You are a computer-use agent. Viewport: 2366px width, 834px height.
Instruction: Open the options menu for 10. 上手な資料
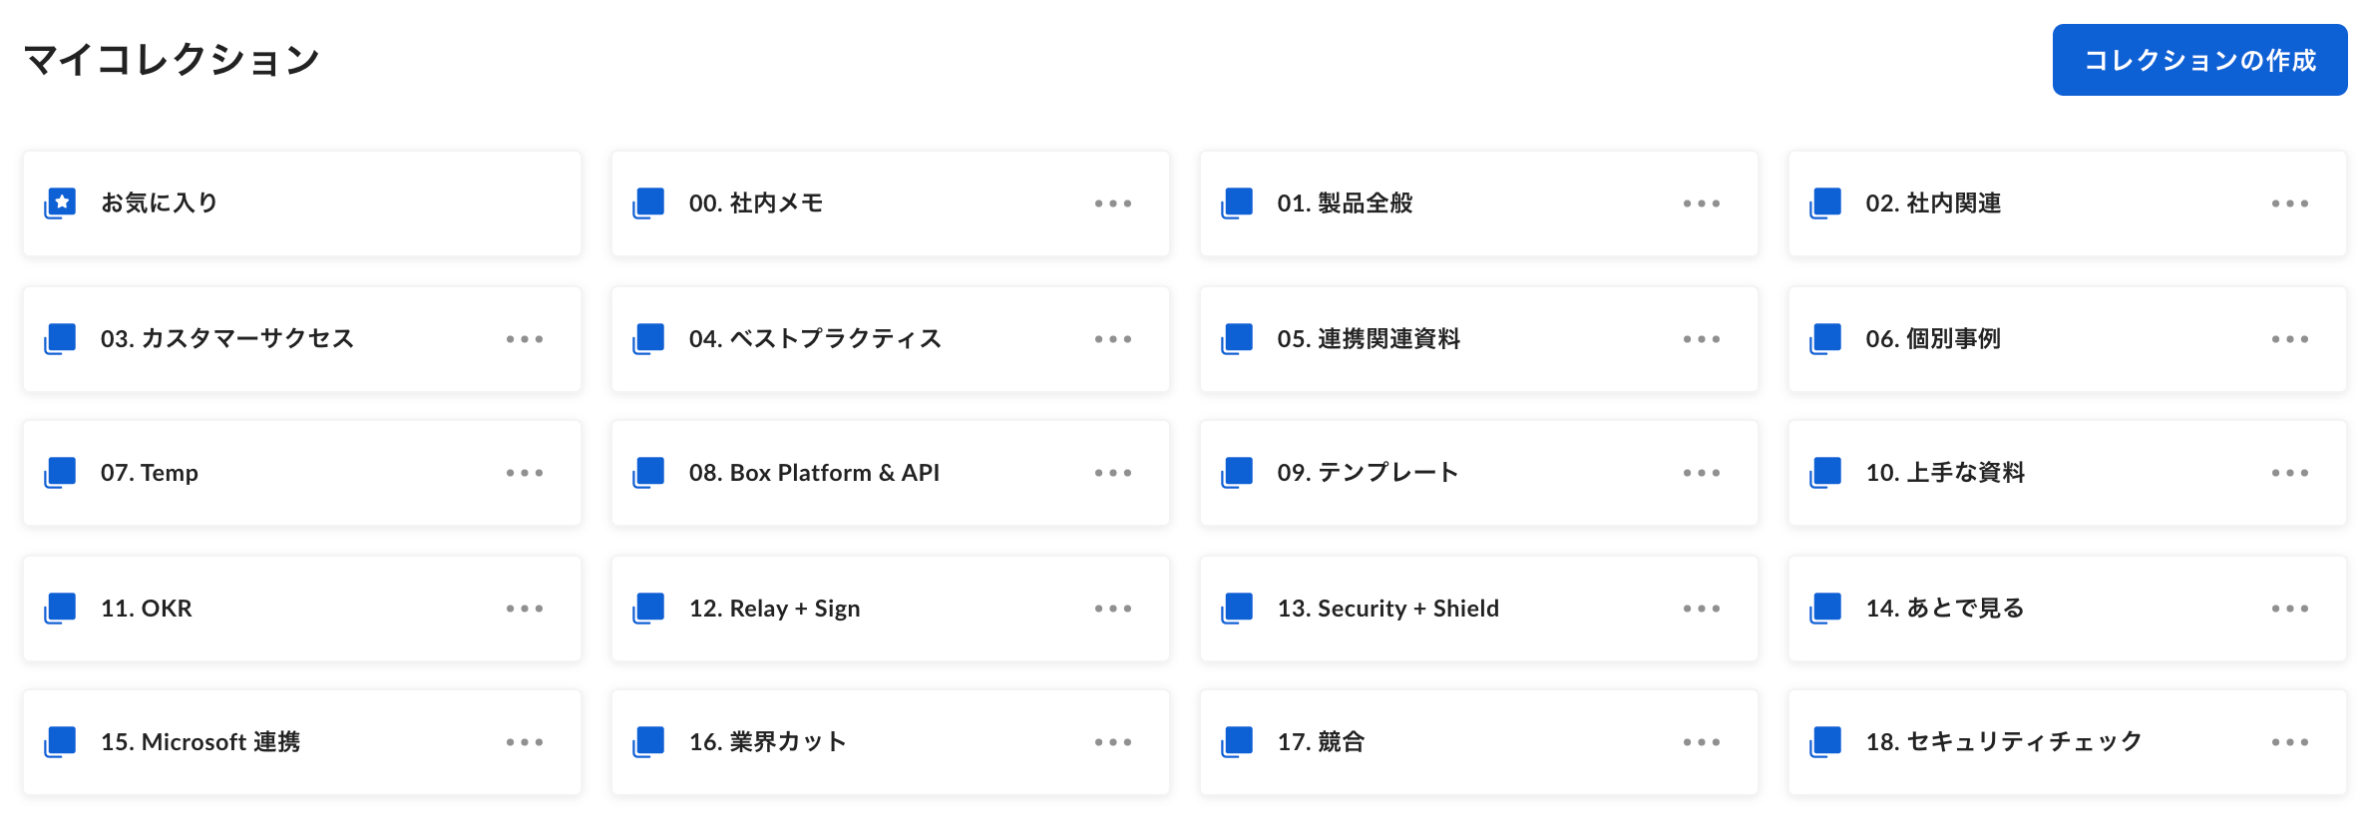coord(2289,472)
